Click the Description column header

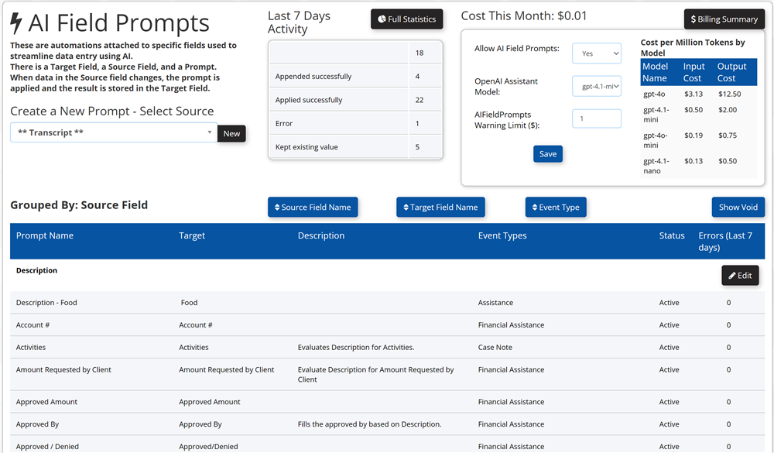pos(321,235)
